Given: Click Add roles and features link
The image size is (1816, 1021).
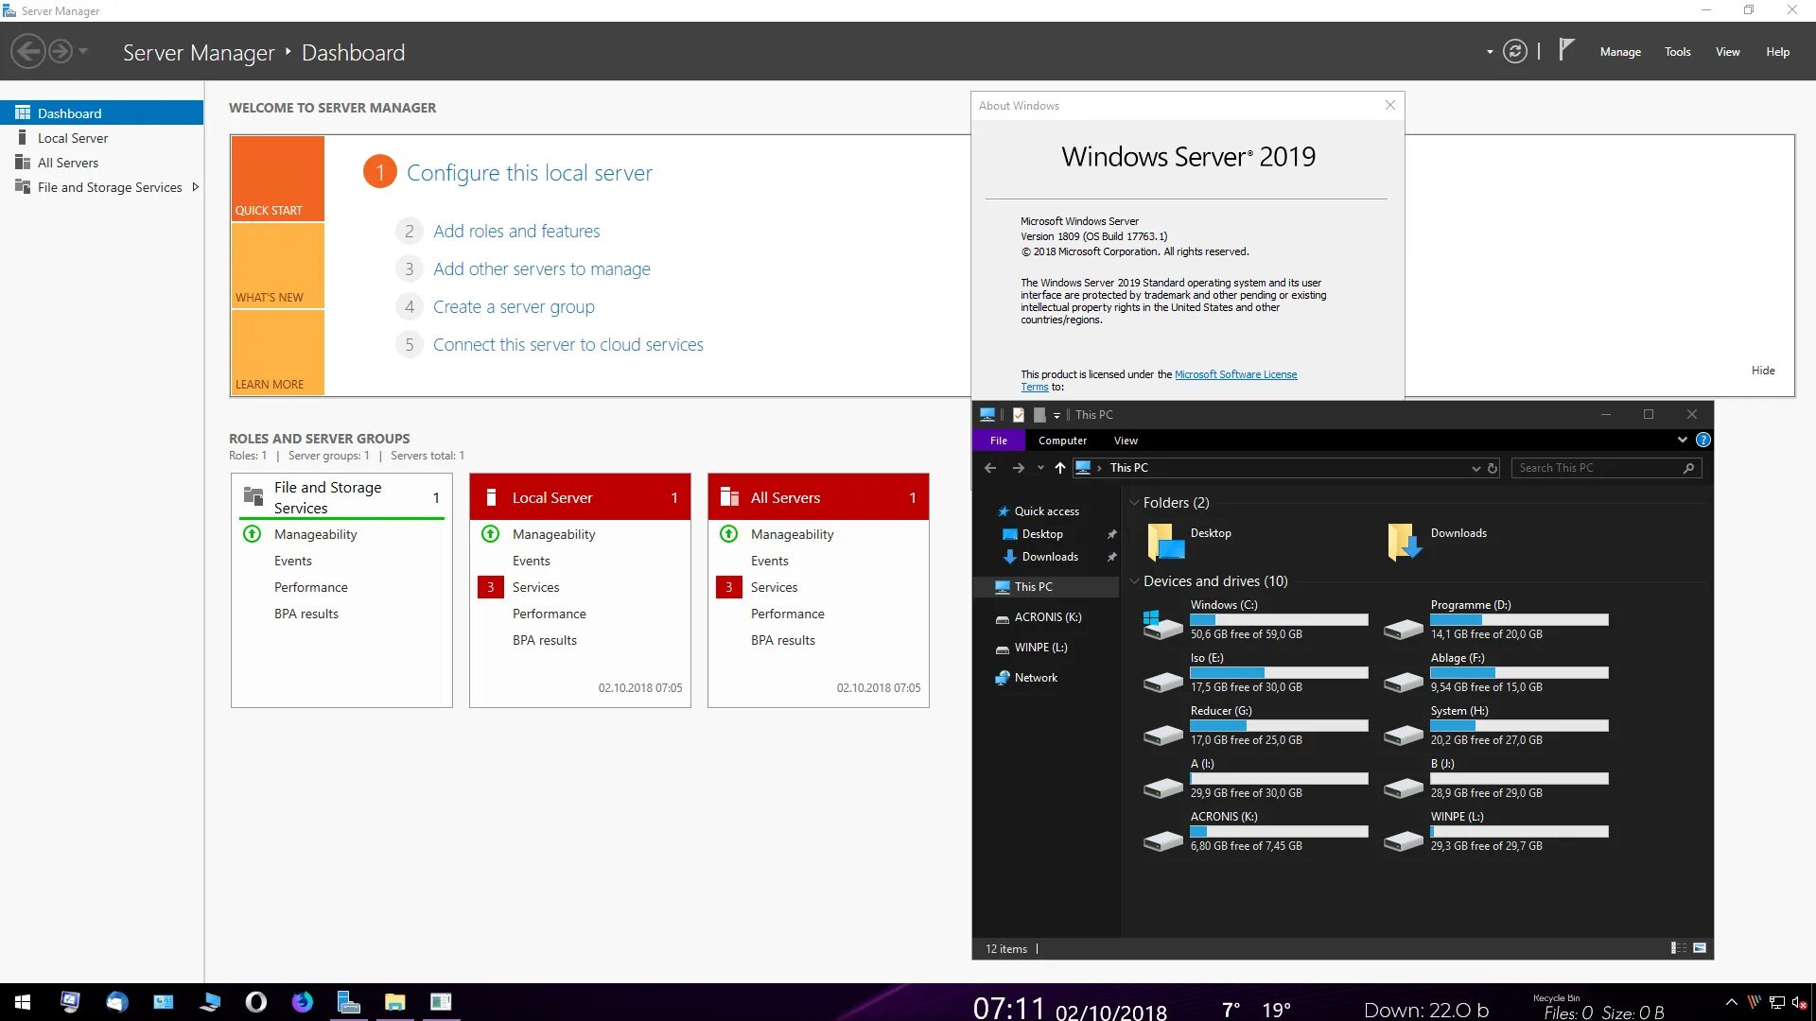Looking at the screenshot, I should (x=516, y=231).
